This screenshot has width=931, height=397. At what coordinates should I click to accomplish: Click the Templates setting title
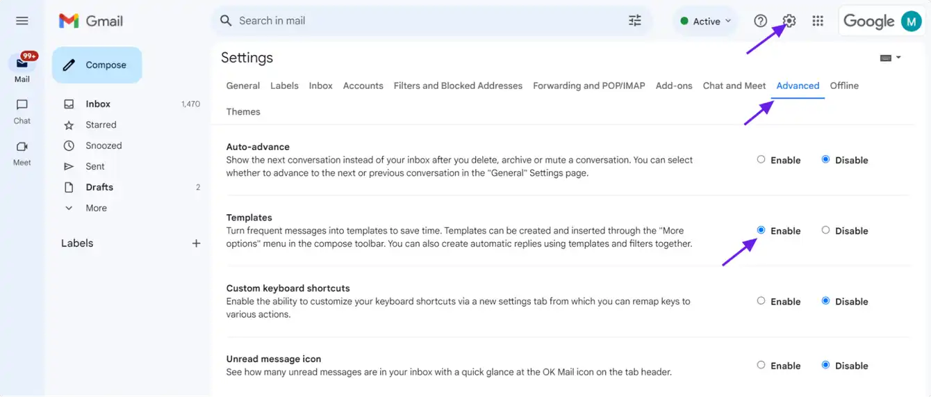249,218
